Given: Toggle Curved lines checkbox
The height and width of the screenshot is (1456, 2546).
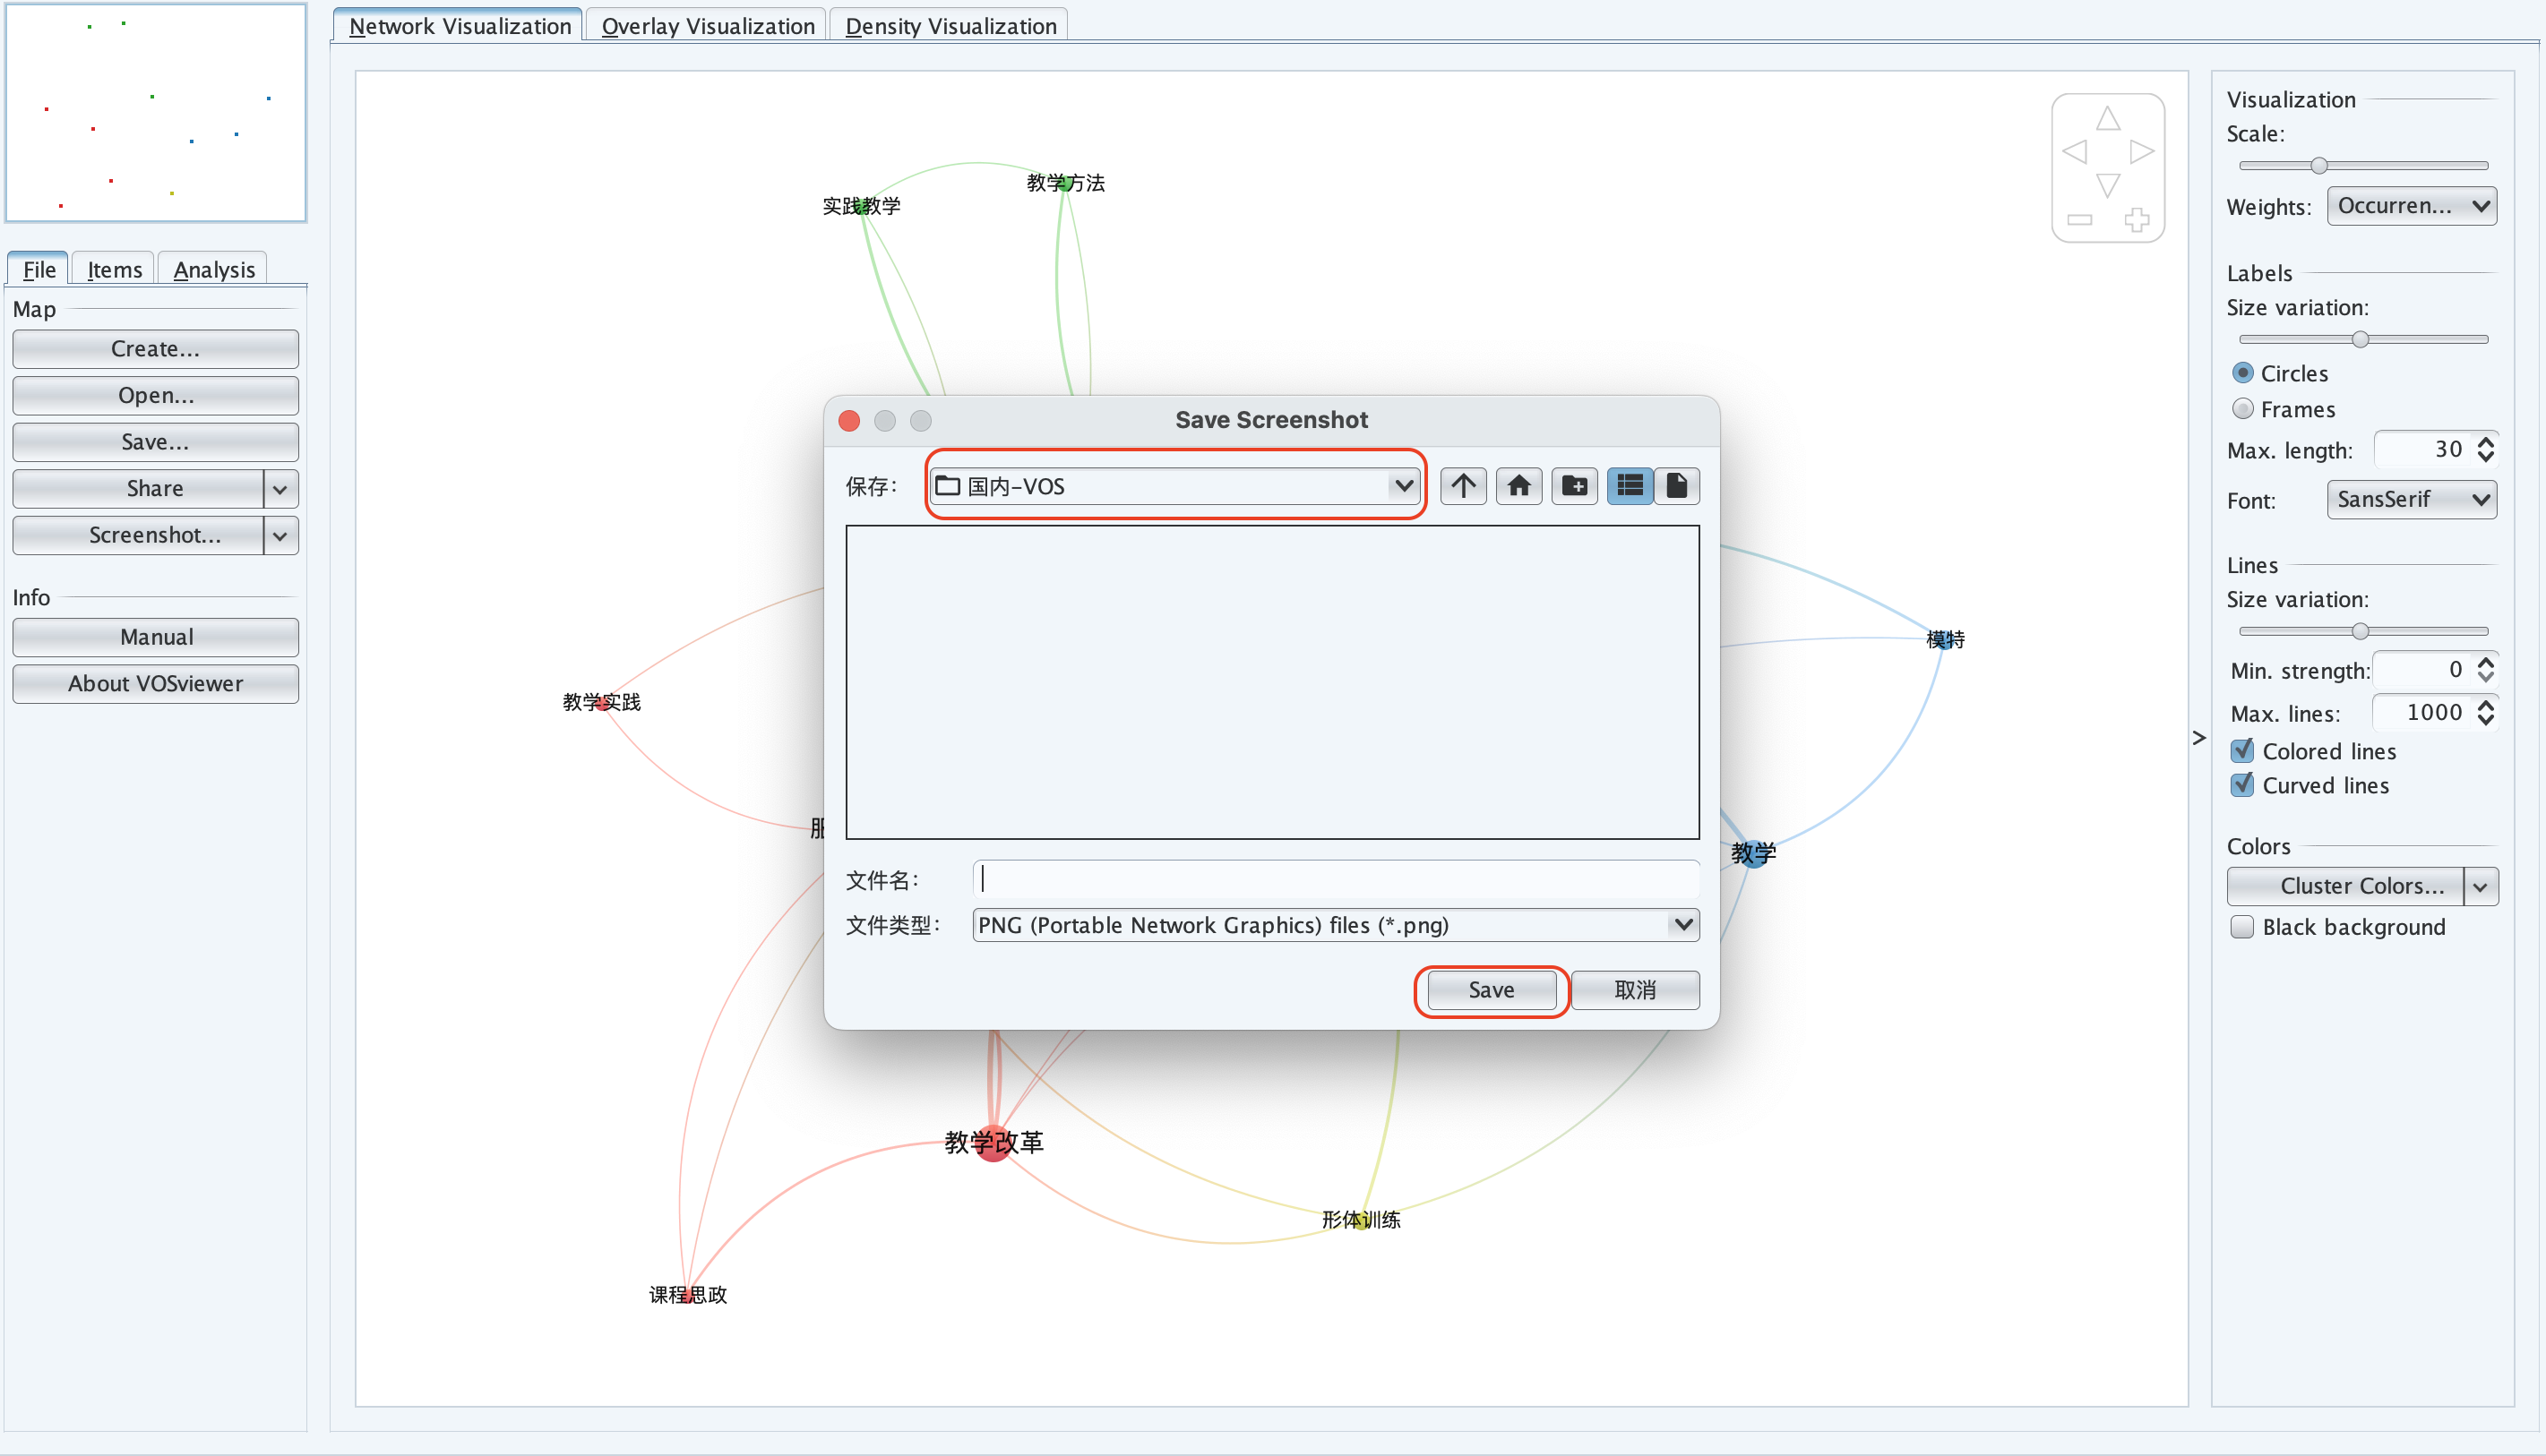Looking at the screenshot, I should click(2243, 784).
